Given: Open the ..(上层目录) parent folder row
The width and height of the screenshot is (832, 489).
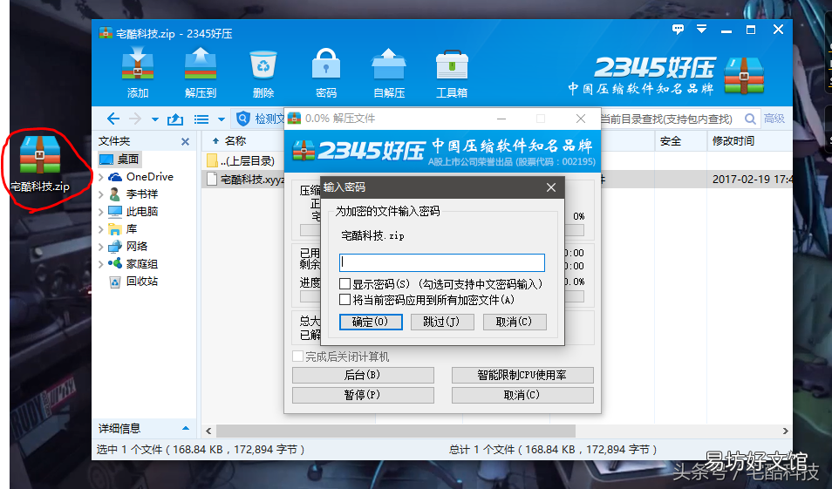Looking at the screenshot, I should pos(241,160).
